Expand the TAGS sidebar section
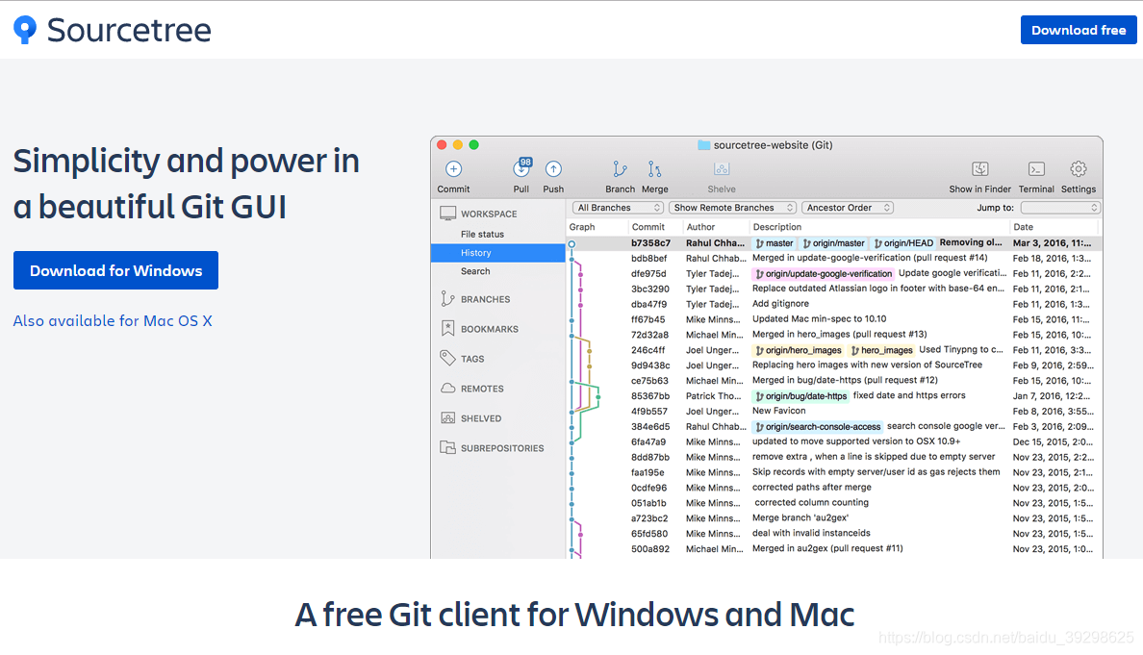 coord(471,359)
